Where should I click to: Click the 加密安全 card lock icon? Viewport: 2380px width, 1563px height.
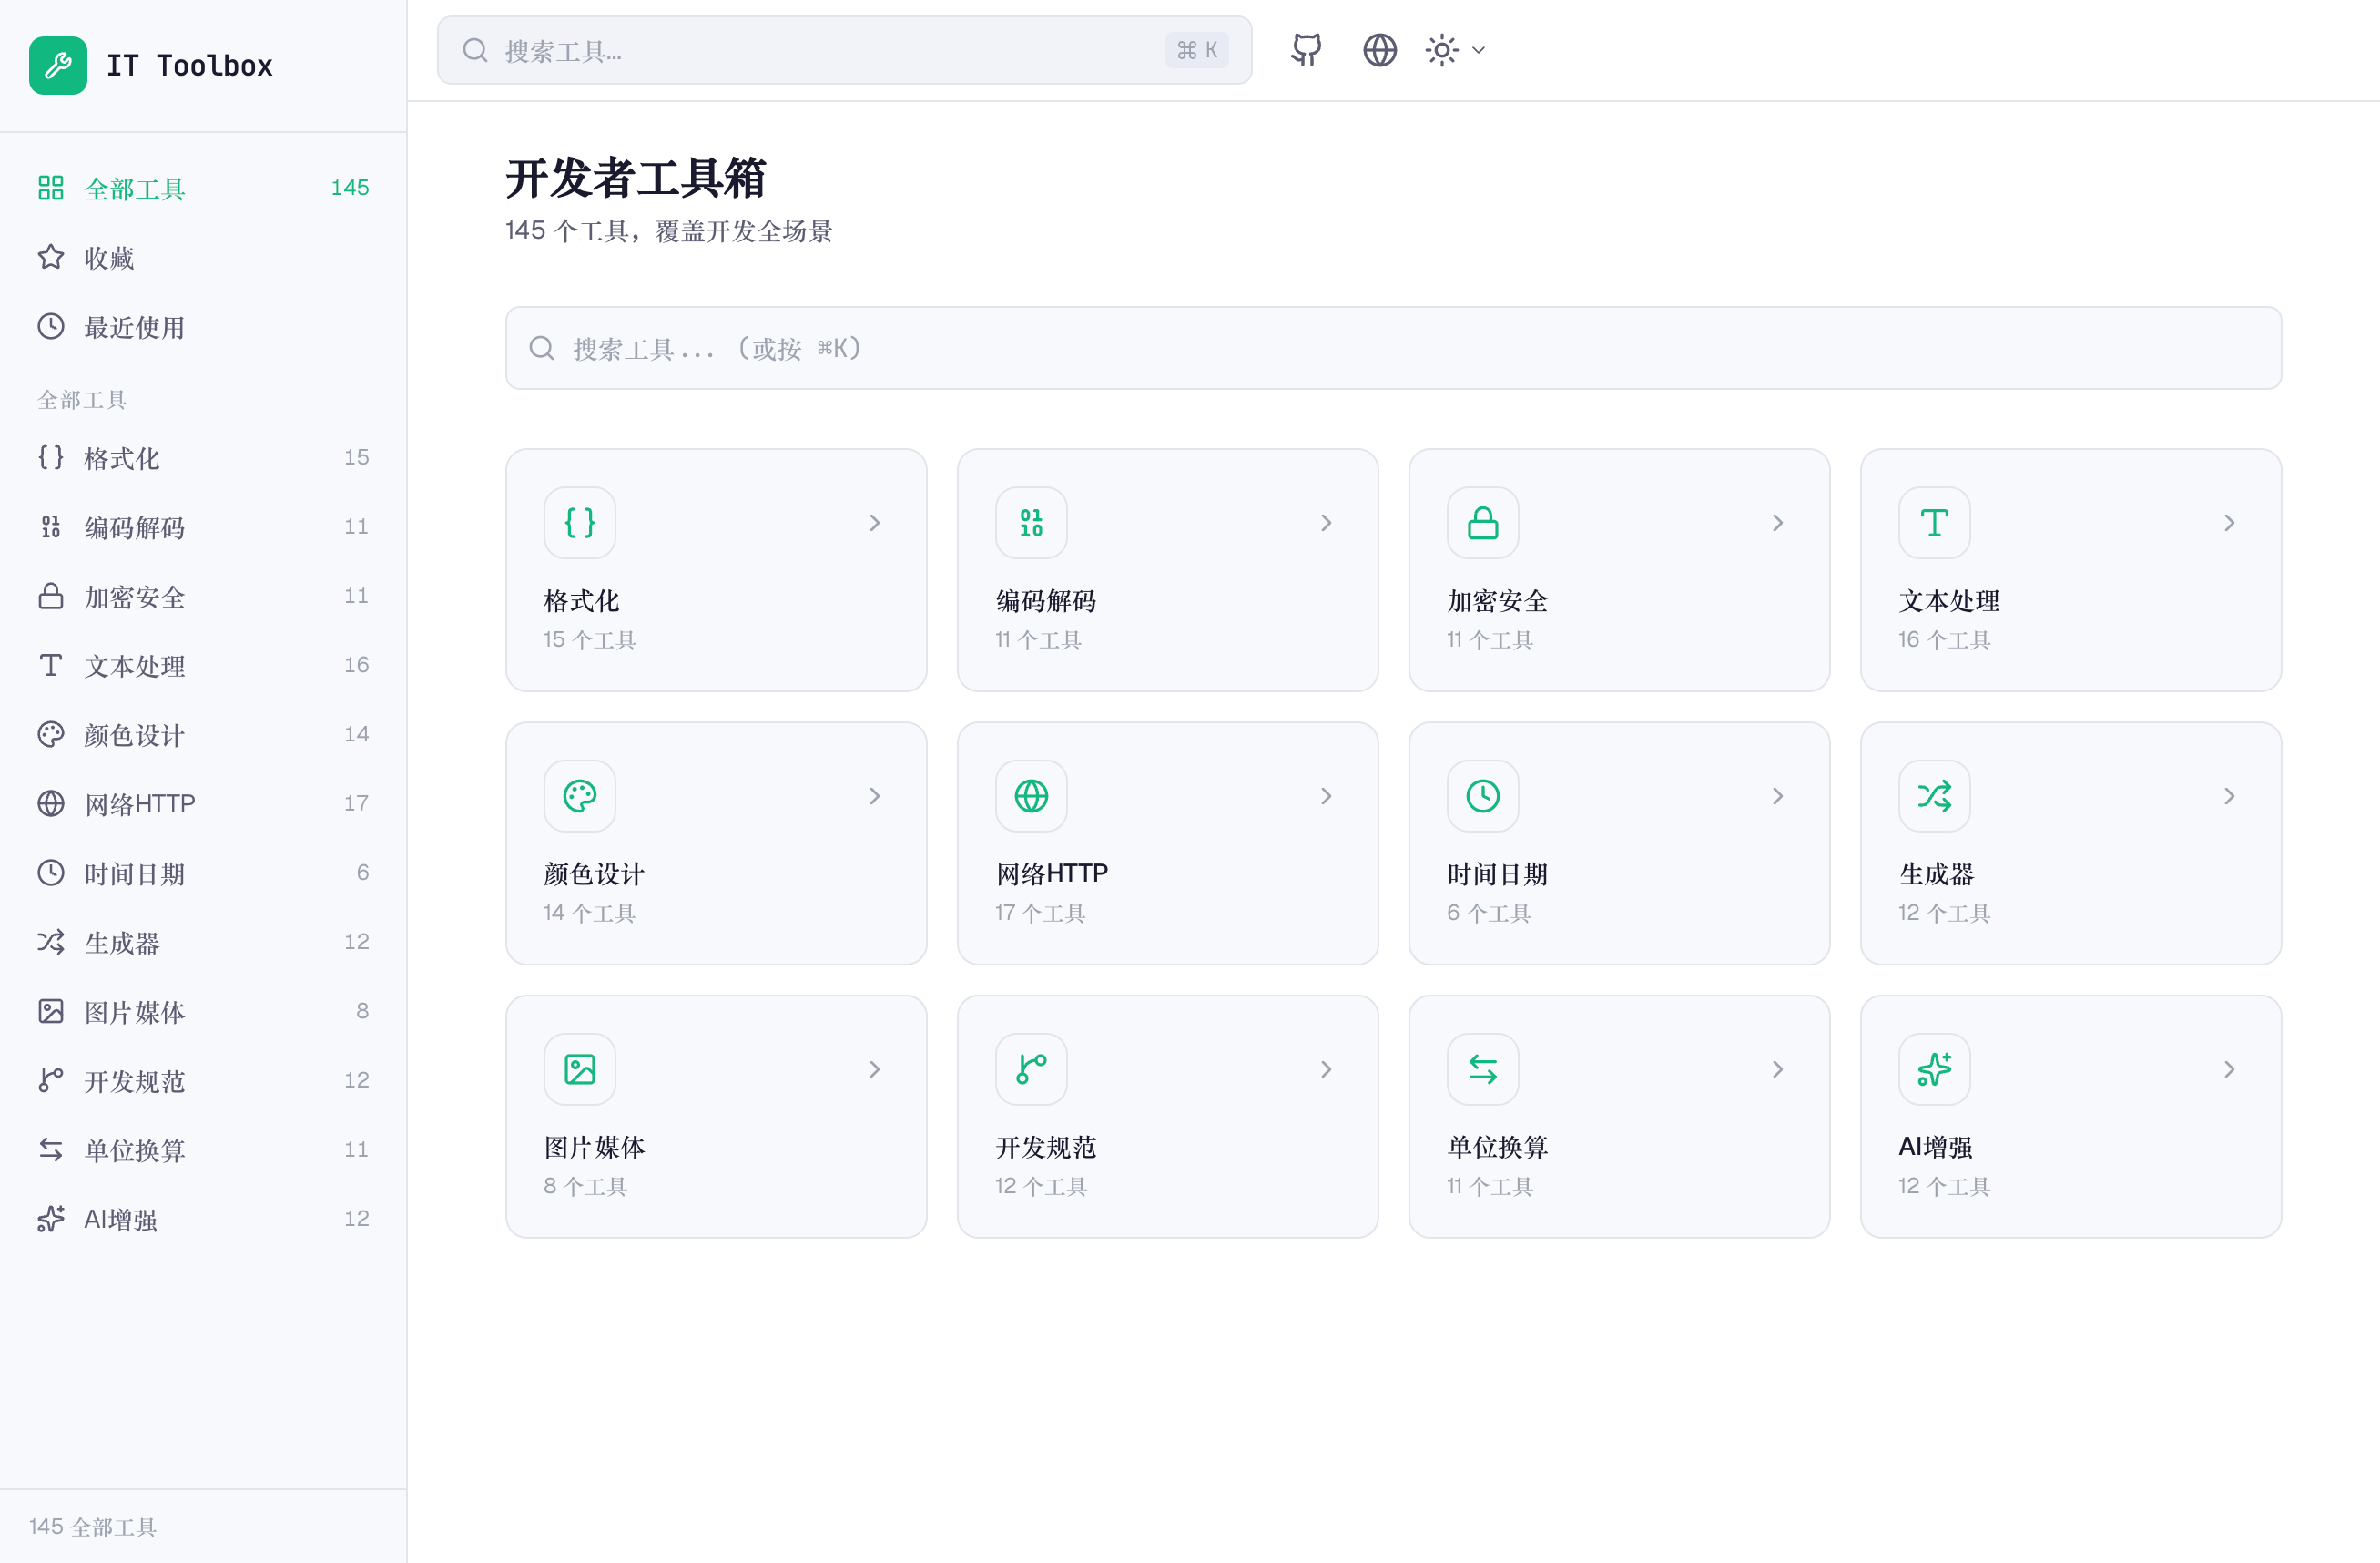(x=1483, y=522)
